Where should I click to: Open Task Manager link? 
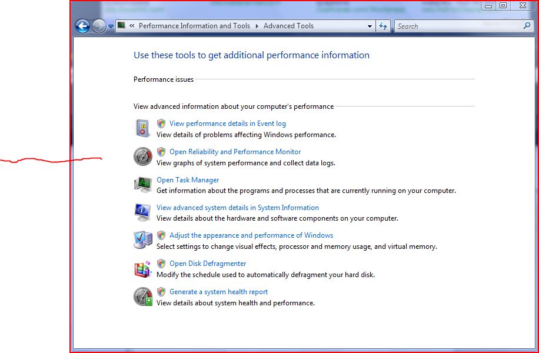click(188, 180)
